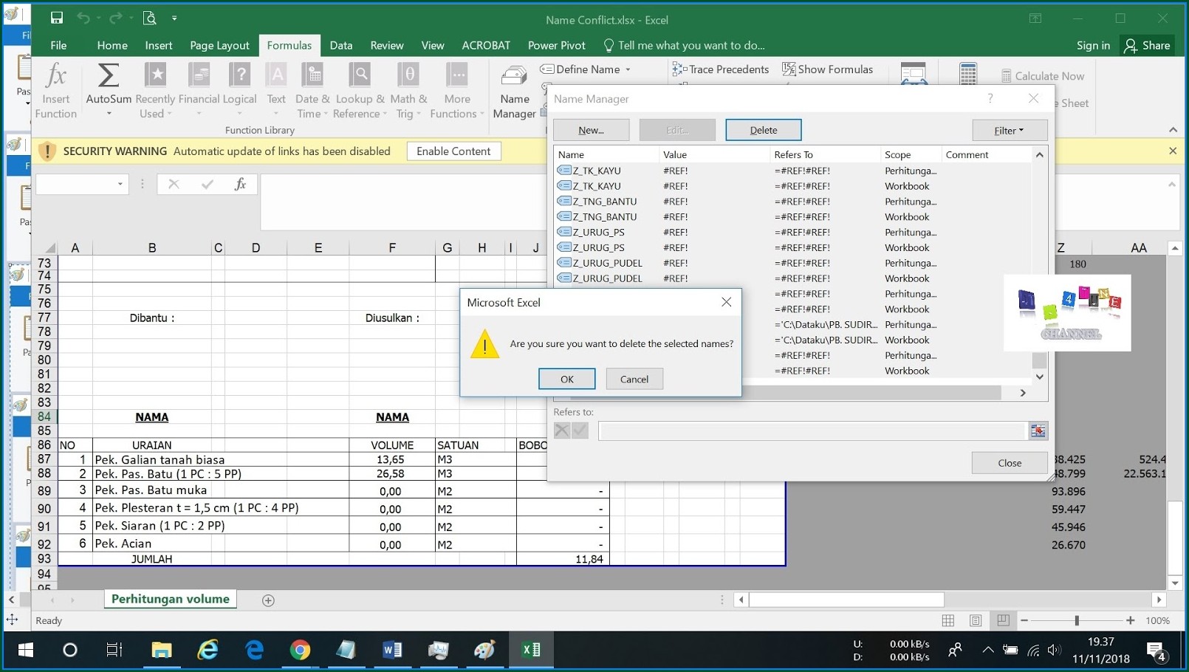Open the Recently Used functions icon
Image resolution: width=1189 pixels, height=672 pixels.
point(156,75)
